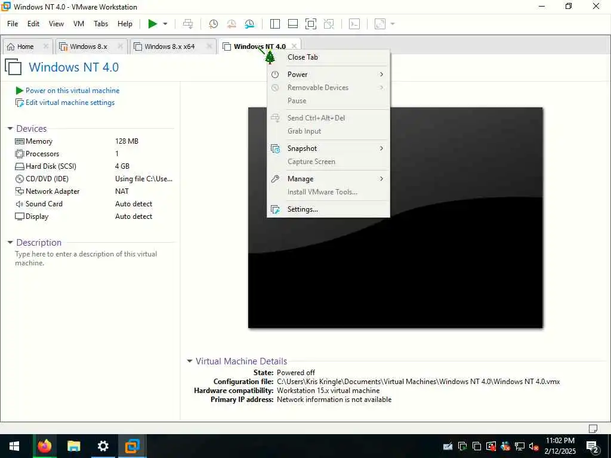The height and width of the screenshot is (458, 611).
Task: Open the File menu
Action: tap(13, 24)
